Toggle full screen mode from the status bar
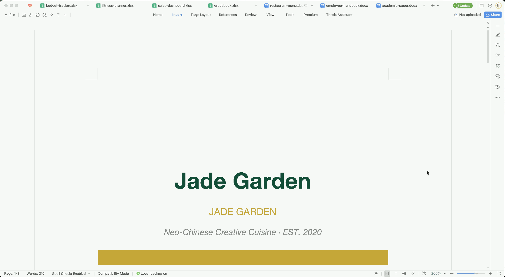Image resolution: width=505 pixels, height=277 pixels. point(499,273)
